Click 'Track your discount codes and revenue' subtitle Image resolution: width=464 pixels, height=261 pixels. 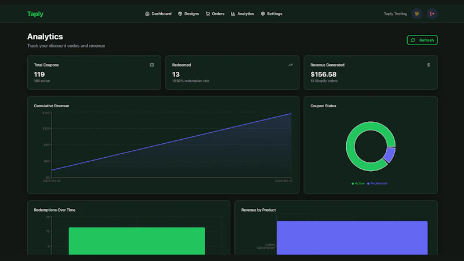(x=66, y=46)
